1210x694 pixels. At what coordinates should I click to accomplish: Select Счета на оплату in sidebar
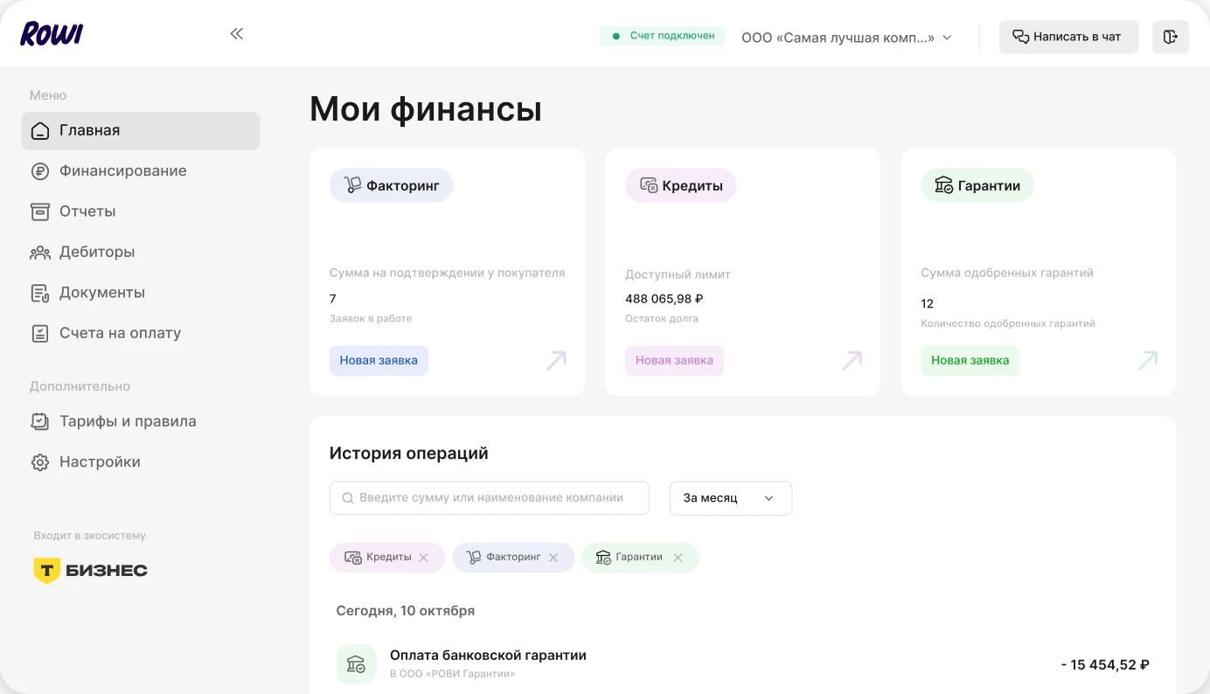120,333
